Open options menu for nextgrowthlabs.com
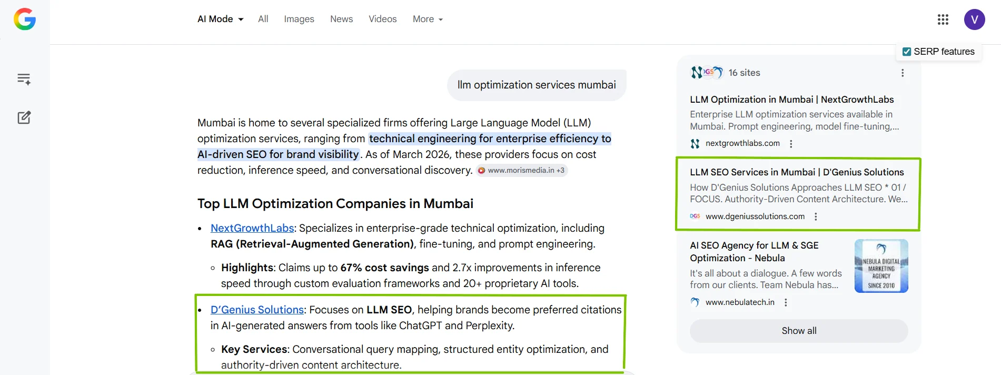 tap(791, 144)
